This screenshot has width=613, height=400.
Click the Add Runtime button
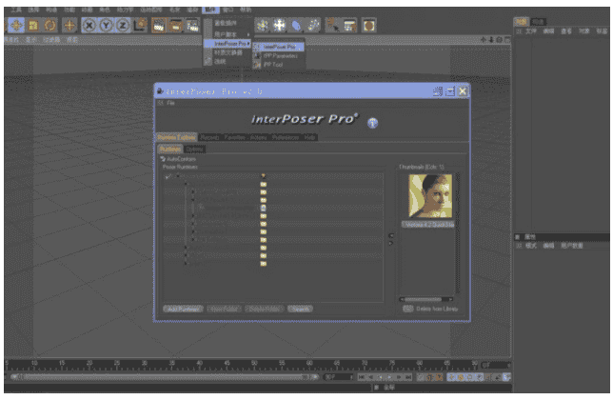point(183,309)
